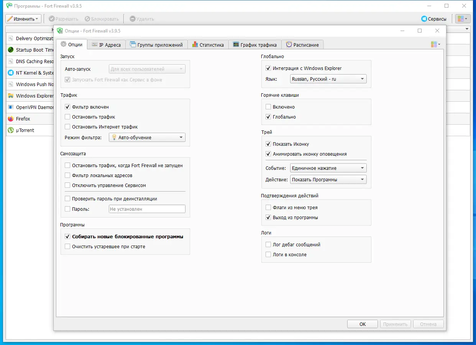Uncheck Показать Иконку checkbox
476x345 pixels.
tap(268, 144)
